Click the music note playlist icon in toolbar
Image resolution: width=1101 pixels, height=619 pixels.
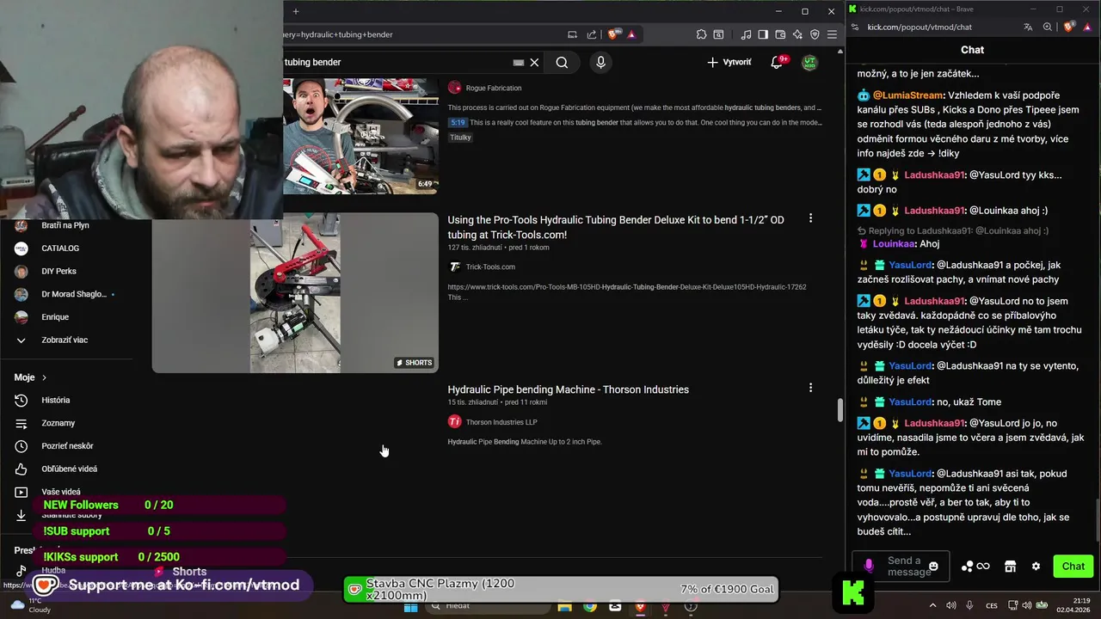click(746, 34)
